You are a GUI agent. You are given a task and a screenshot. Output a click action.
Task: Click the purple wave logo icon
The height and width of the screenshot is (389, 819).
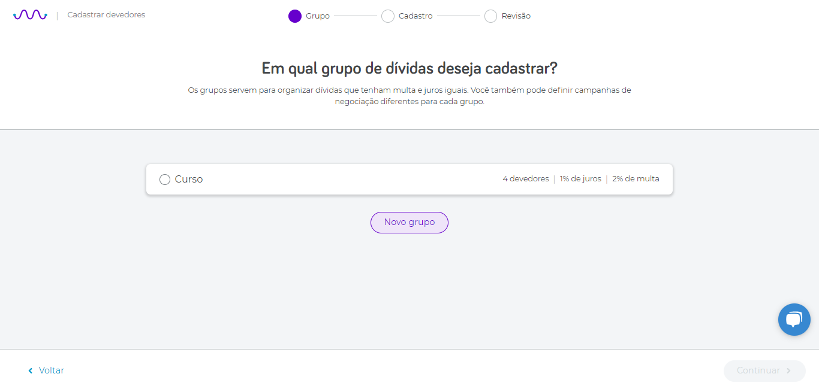[30, 15]
